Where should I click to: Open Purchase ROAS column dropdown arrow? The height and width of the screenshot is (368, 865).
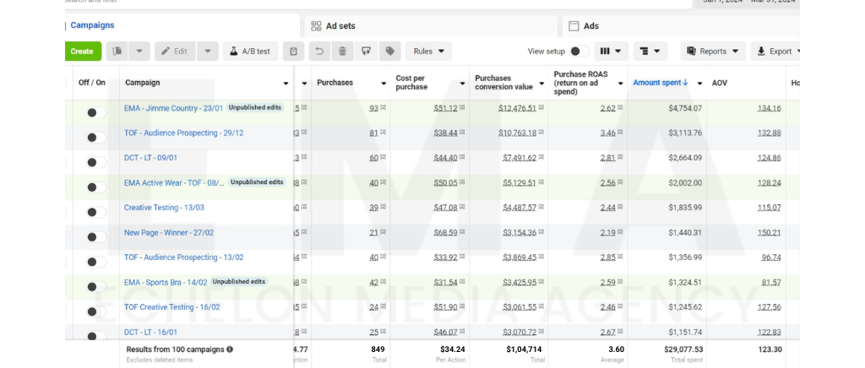pyautogui.click(x=621, y=84)
